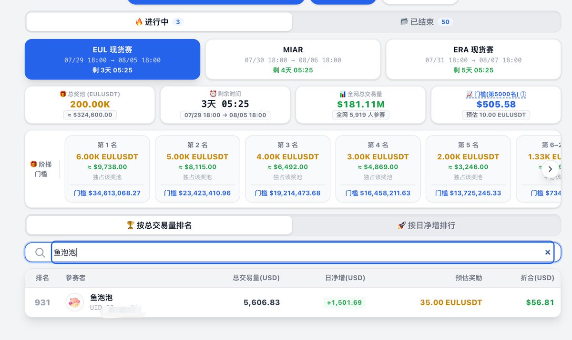This screenshot has width=572, height=340.
Task: Open the 第 1 名 prize card
Action: pyautogui.click(x=107, y=169)
